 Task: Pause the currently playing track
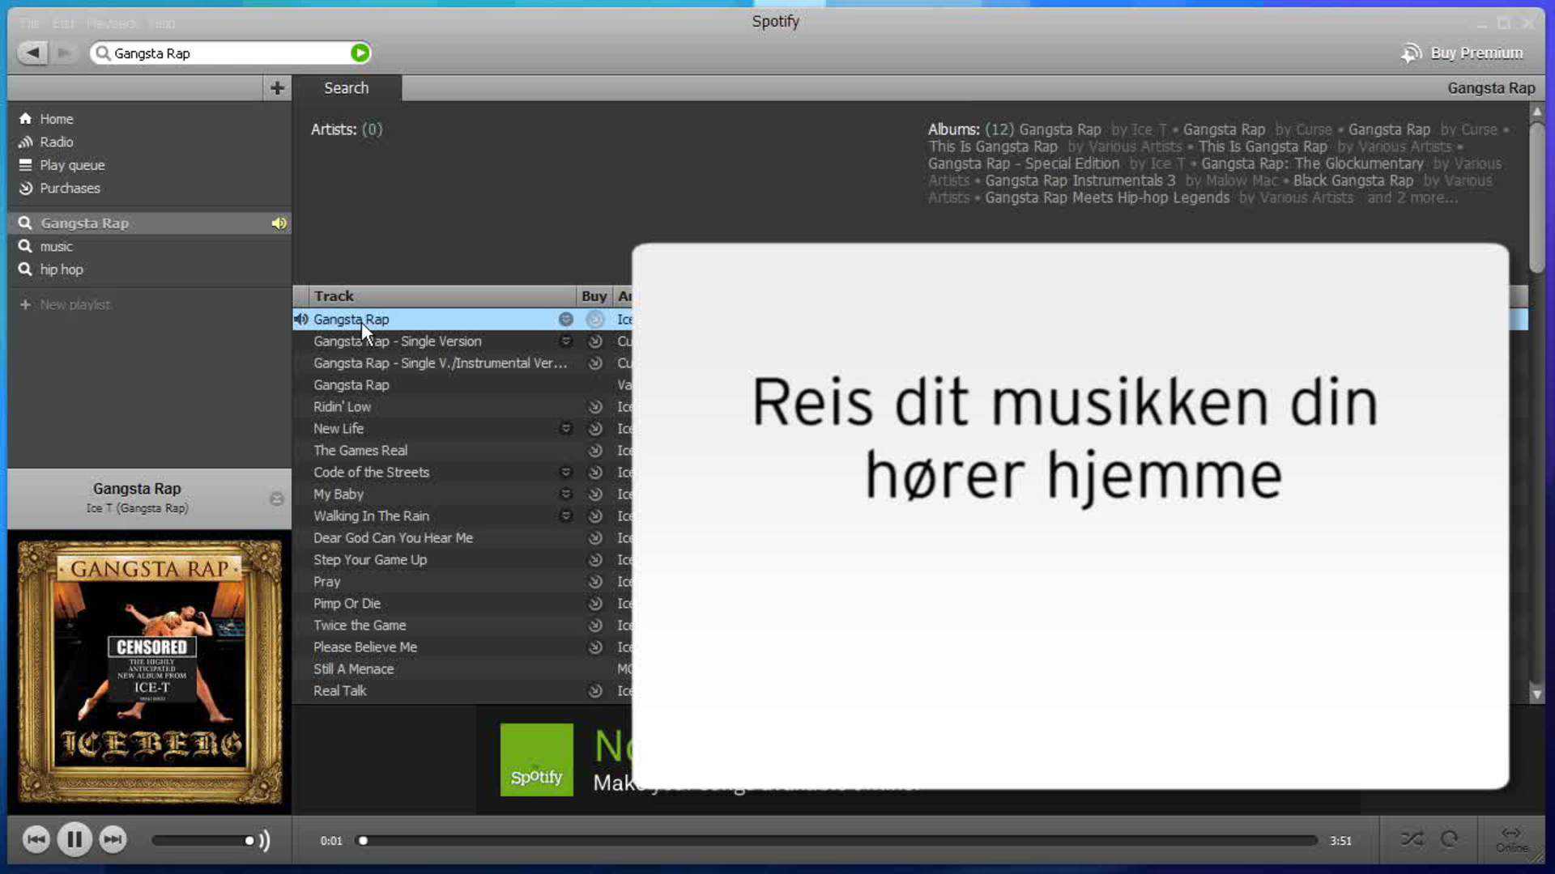[x=74, y=839]
